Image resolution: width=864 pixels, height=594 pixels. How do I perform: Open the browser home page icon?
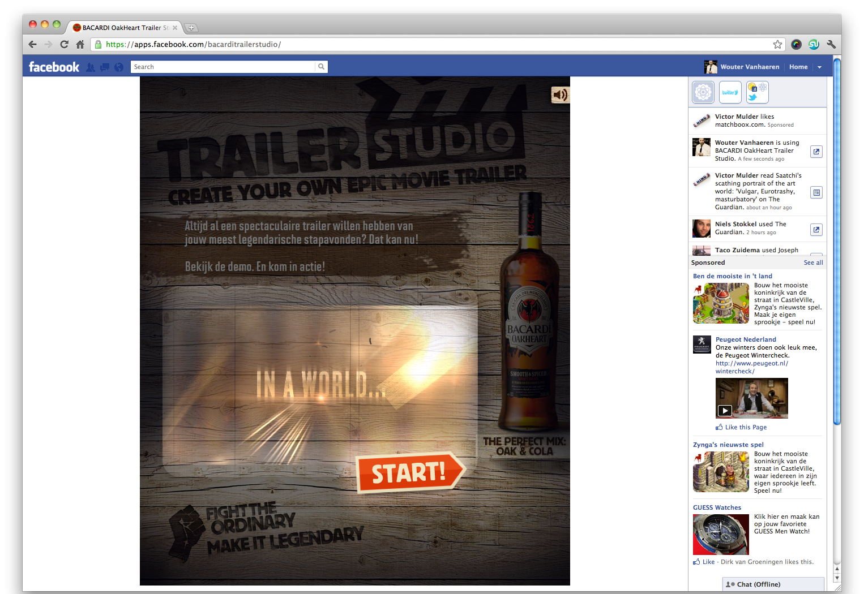pos(80,44)
